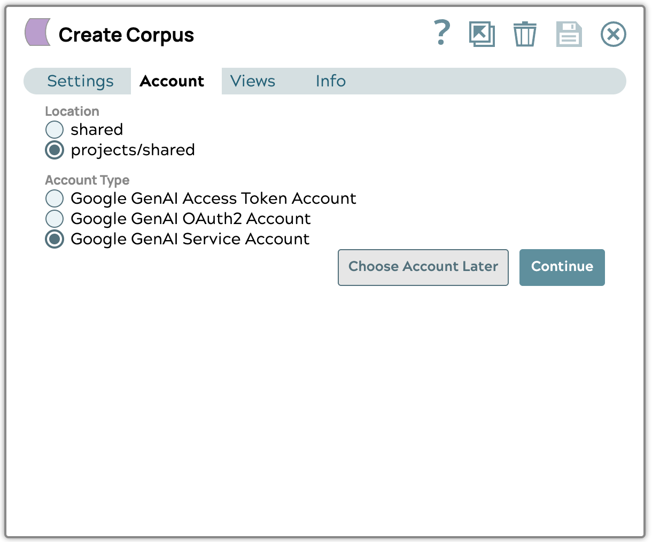Open help via the question mark icon

(441, 33)
